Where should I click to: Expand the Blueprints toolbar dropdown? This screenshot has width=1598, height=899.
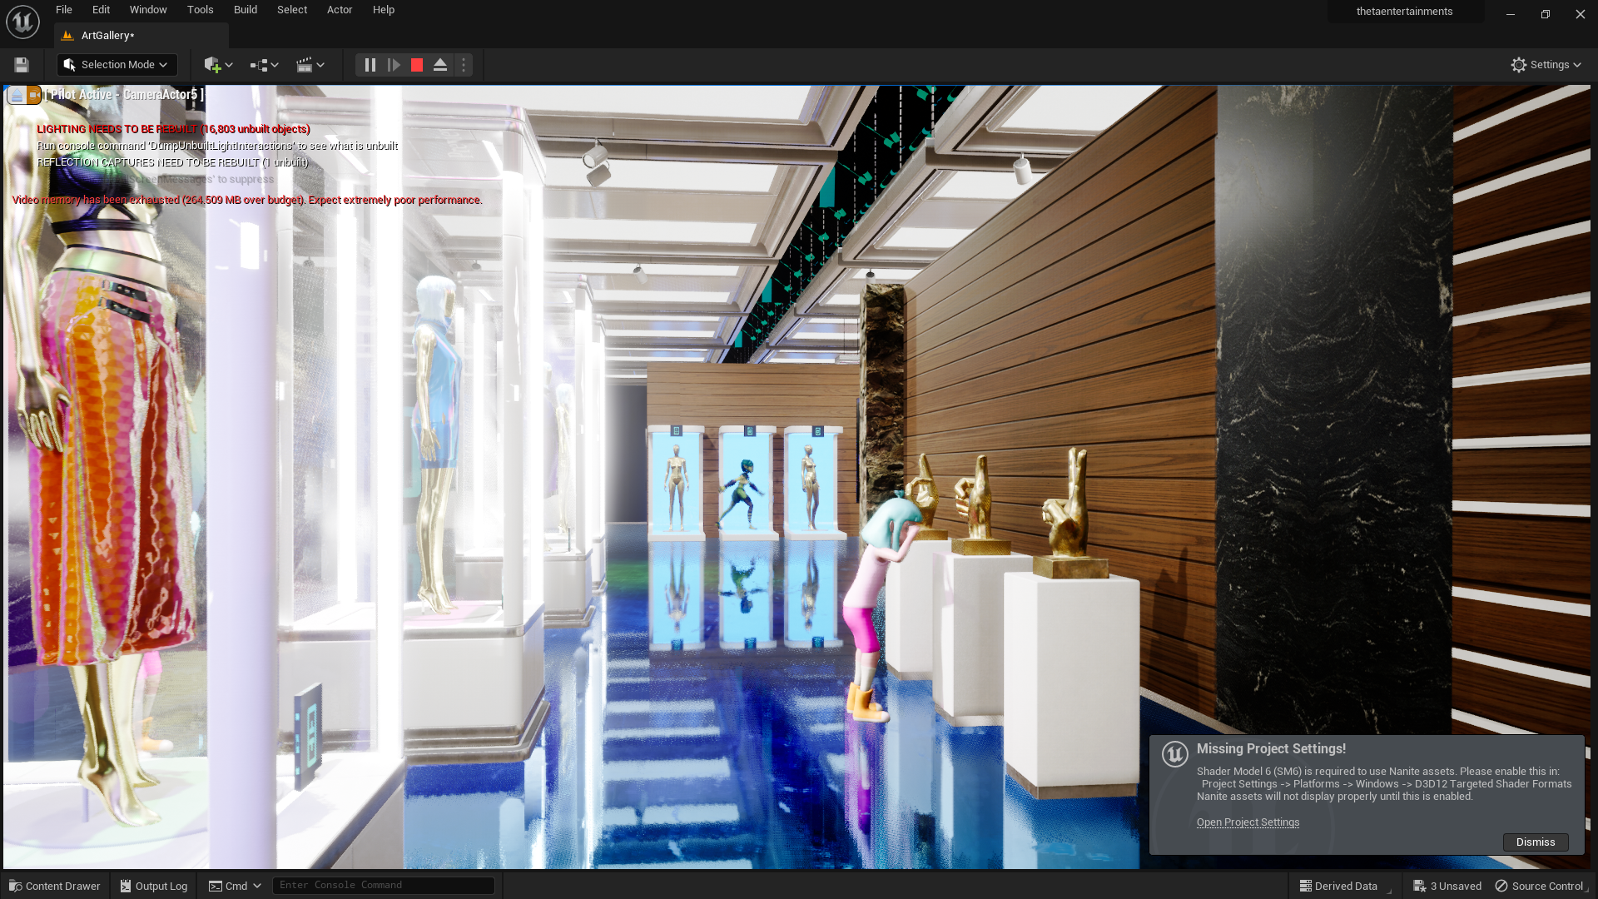[x=264, y=65]
